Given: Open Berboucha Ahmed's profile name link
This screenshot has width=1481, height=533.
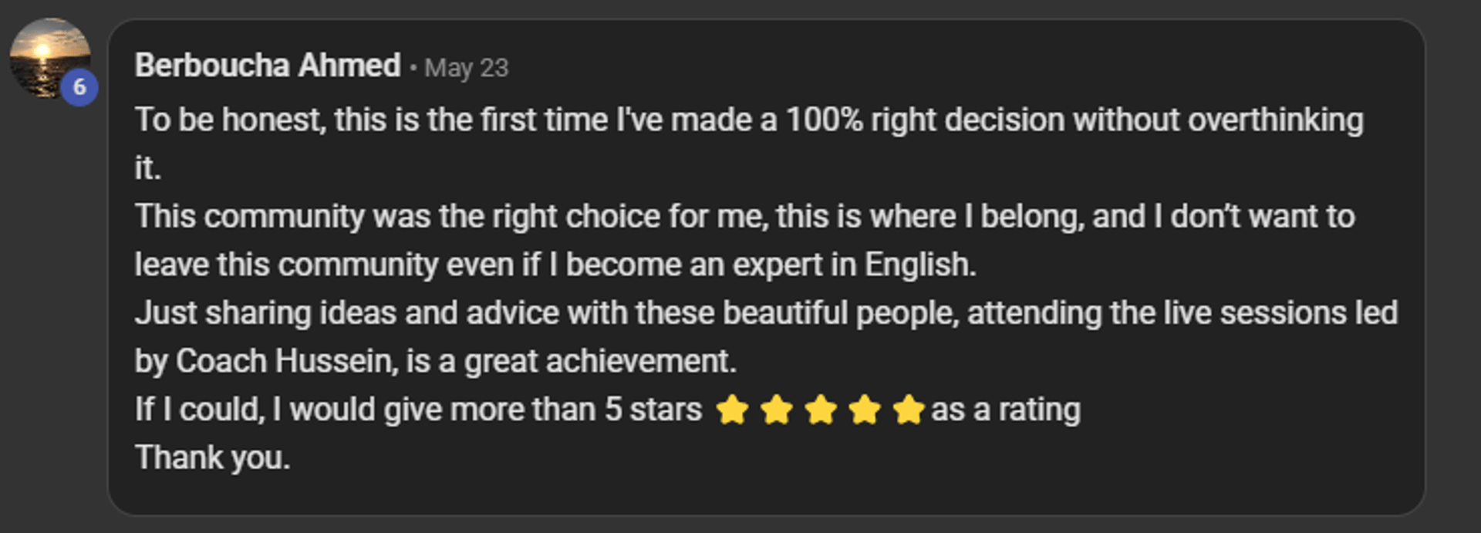Looking at the screenshot, I should [x=268, y=66].
